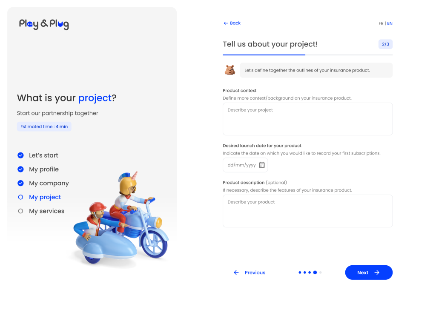Switch language to EN
436x310 pixels.
[x=390, y=23]
